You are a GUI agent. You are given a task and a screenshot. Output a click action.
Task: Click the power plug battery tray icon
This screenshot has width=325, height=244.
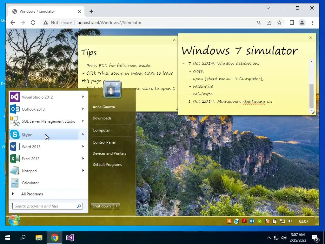(275, 221)
